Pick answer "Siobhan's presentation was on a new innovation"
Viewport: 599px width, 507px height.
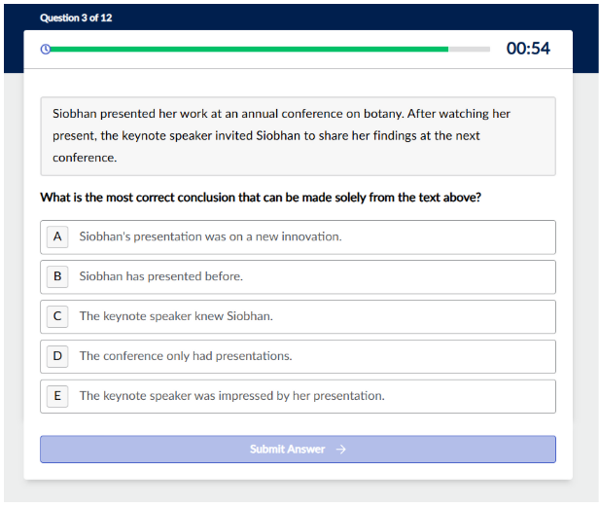pos(210,236)
